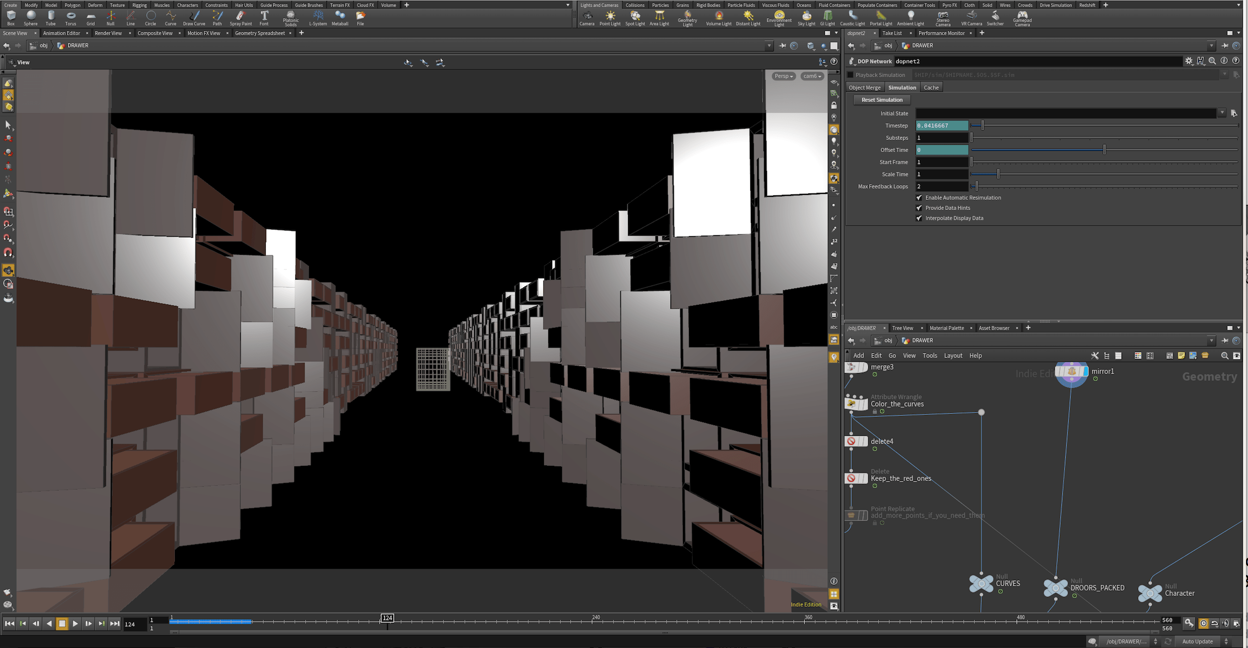1248x648 pixels.
Task: Click the Substeps input field
Action: point(941,138)
